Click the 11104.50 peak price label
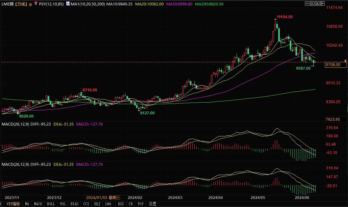The image size is (348, 207). click(x=285, y=17)
